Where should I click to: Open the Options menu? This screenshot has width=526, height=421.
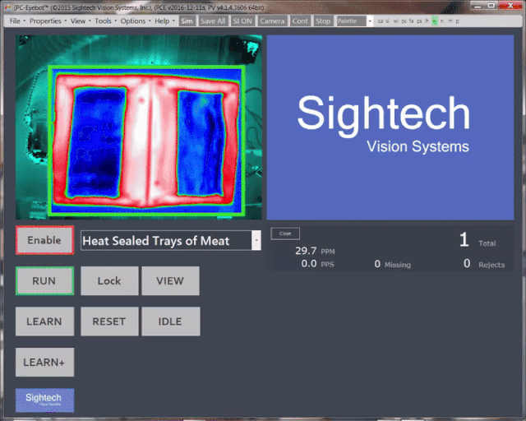[x=134, y=21]
